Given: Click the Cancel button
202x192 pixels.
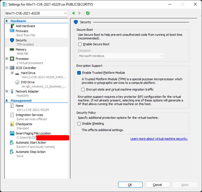Looking at the screenshot, I should click(158, 185).
